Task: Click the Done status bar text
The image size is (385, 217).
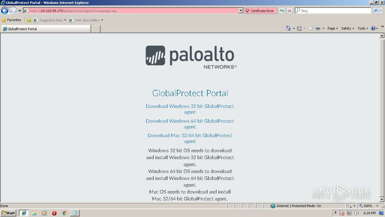Action: [4, 206]
